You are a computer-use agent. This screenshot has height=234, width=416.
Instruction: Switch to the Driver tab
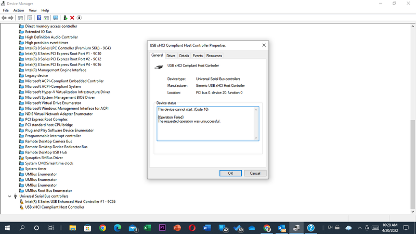click(x=171, y=56)
